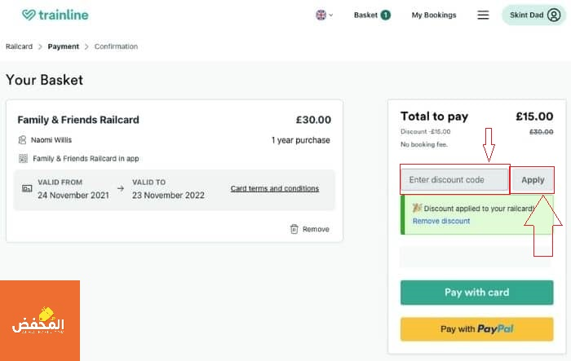
Task: Expand the chevron next to the flag
Action: 330,15
